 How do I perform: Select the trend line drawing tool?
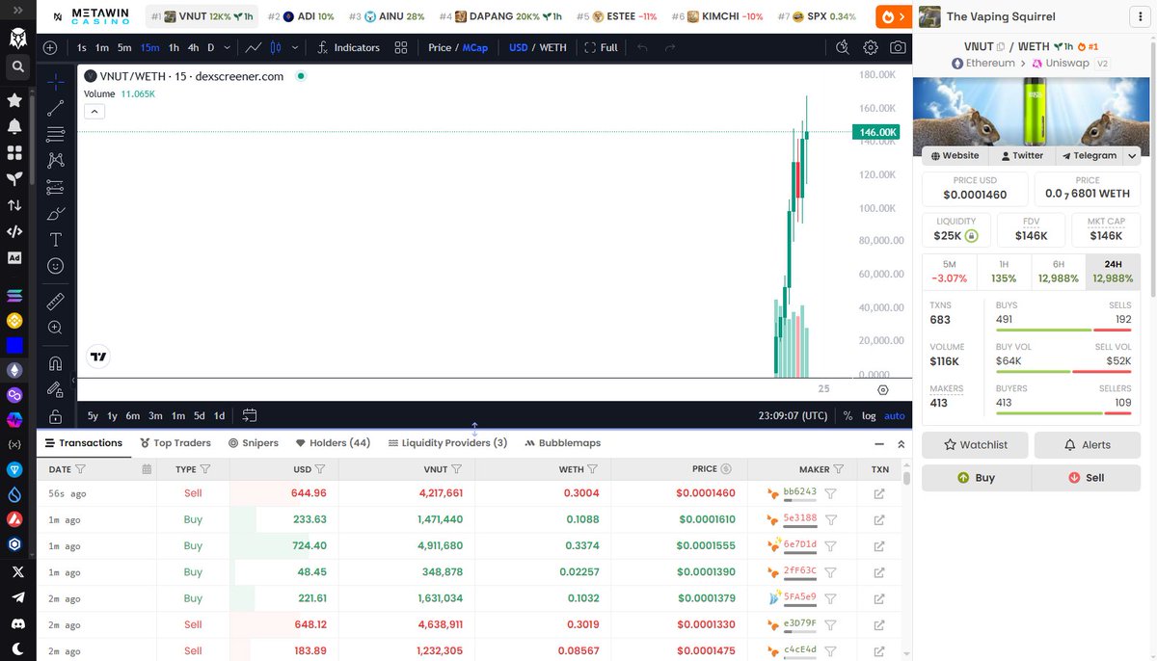tap(56, 108)
